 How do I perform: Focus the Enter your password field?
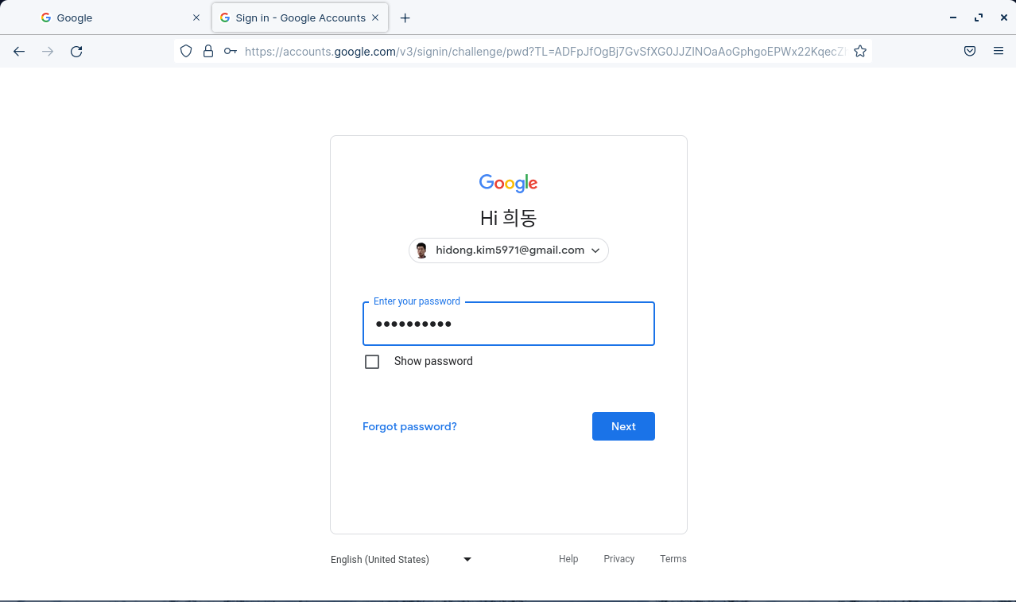509,324
